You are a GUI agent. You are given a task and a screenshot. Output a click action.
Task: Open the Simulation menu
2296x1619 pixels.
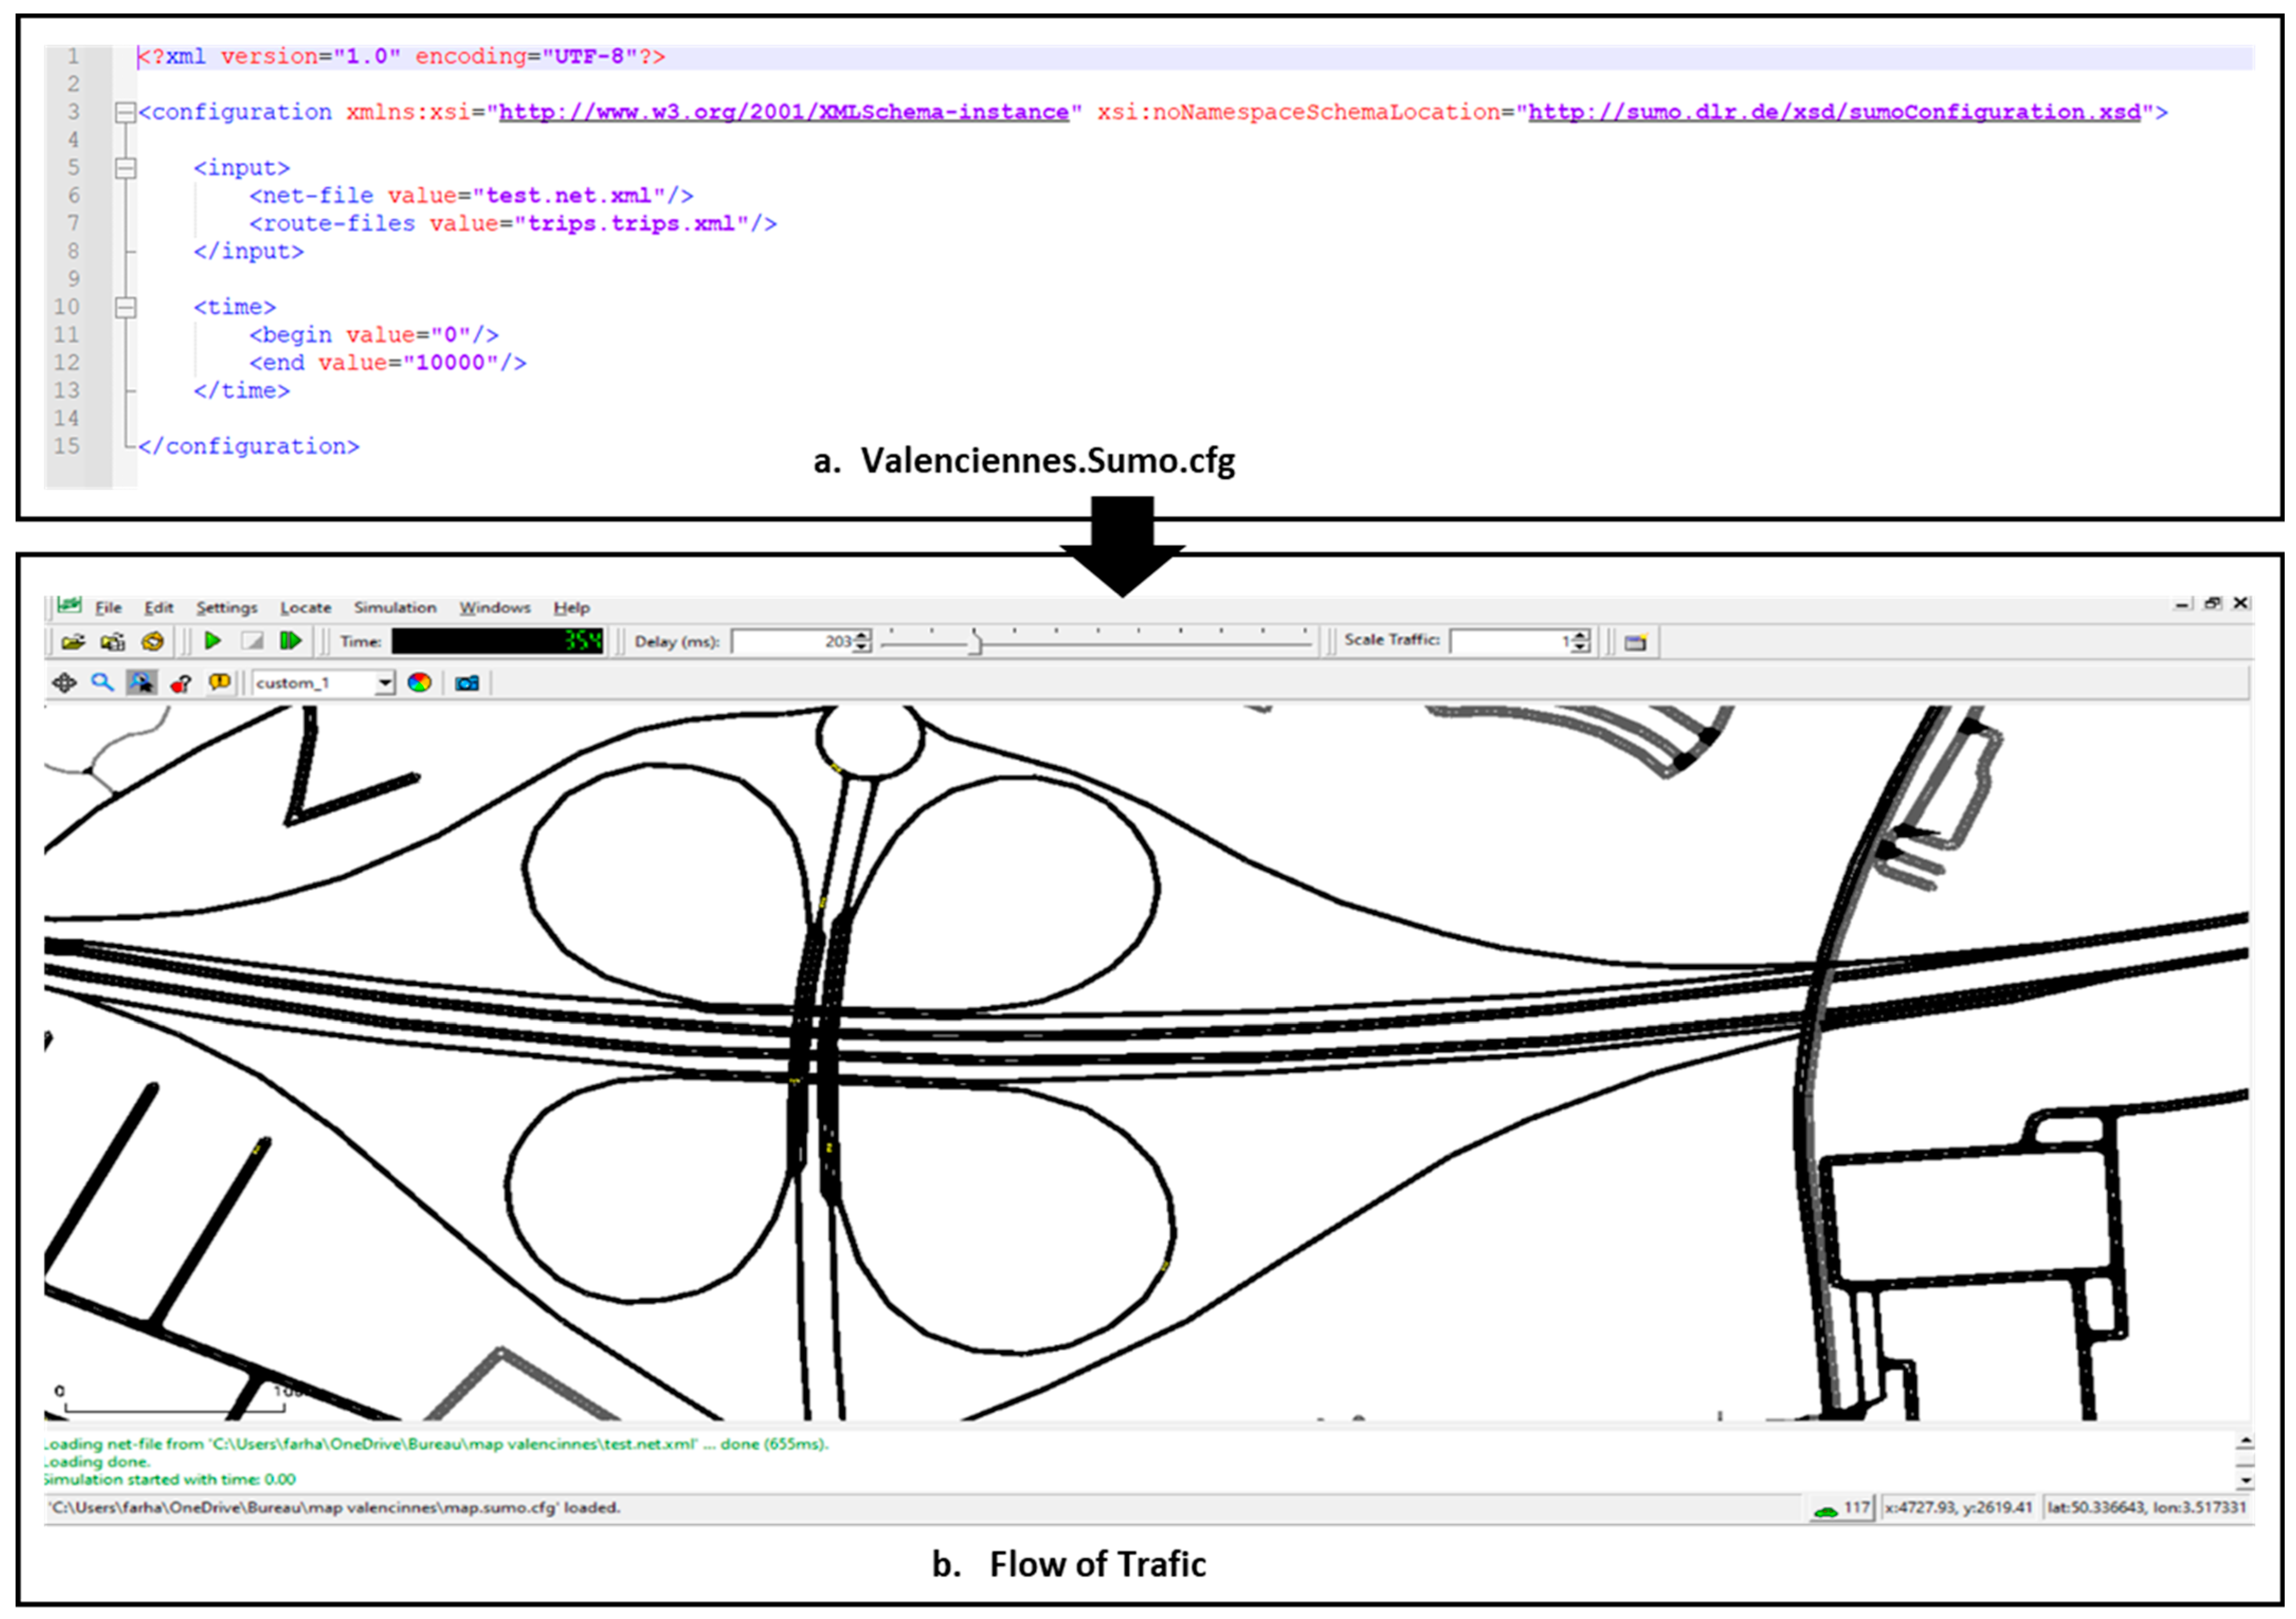[x=395, y=607]
